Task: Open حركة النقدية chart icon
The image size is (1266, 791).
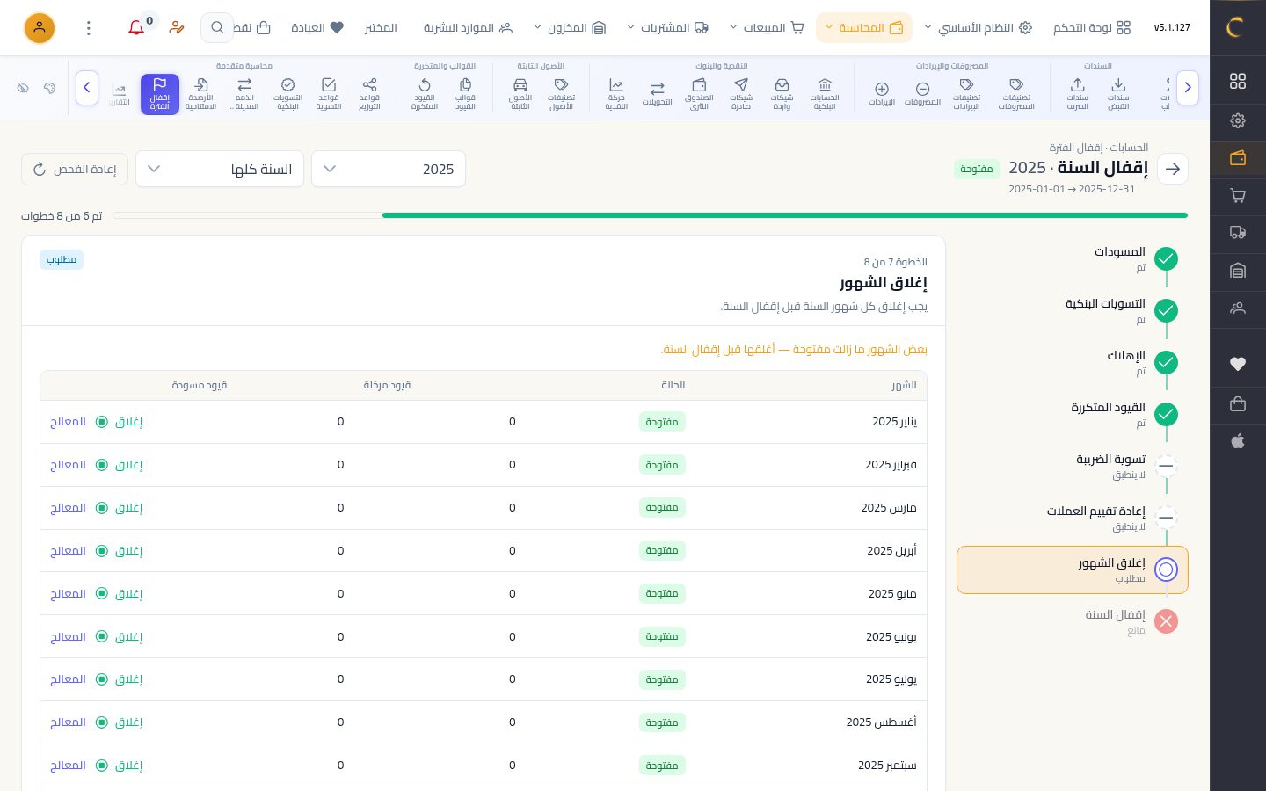Action: coord(616,94)
